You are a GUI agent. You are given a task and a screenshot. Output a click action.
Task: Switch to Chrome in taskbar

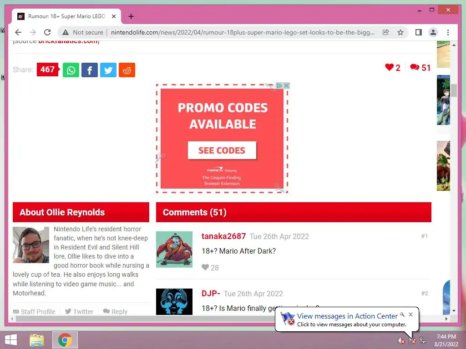pyautogui.click(x=65, y=340)
